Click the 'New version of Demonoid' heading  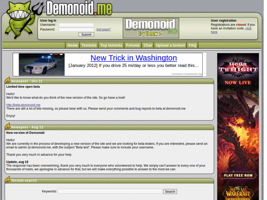[x=25, y=133]
